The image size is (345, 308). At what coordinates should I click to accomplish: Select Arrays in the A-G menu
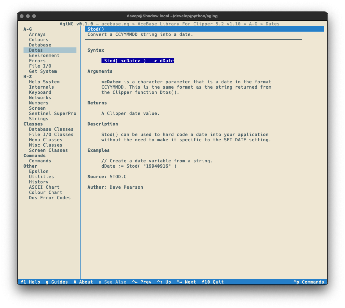click(37, 34)
